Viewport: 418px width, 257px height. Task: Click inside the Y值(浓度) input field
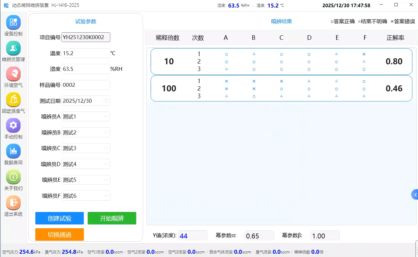(x=193, y=235)
